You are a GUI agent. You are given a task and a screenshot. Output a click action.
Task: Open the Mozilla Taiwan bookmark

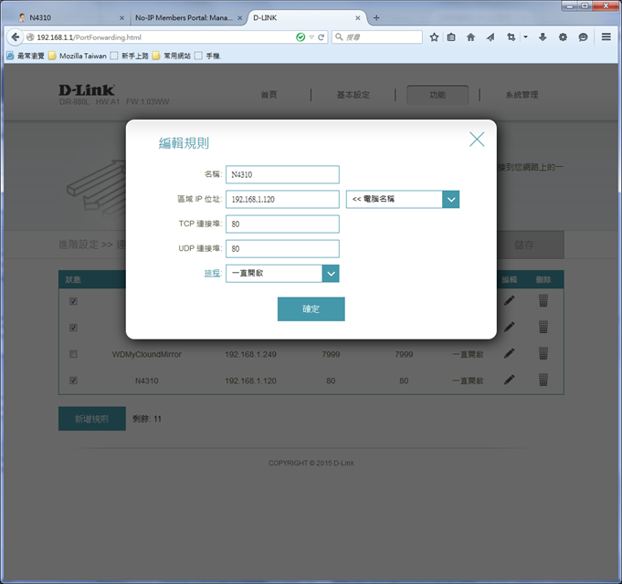(78, 56)
